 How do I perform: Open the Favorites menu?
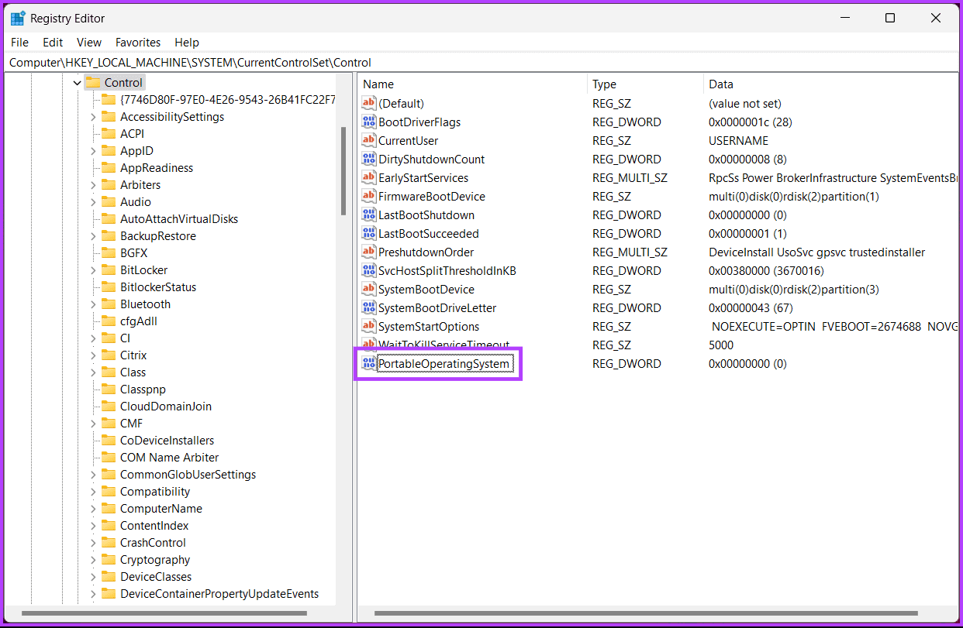138,43
